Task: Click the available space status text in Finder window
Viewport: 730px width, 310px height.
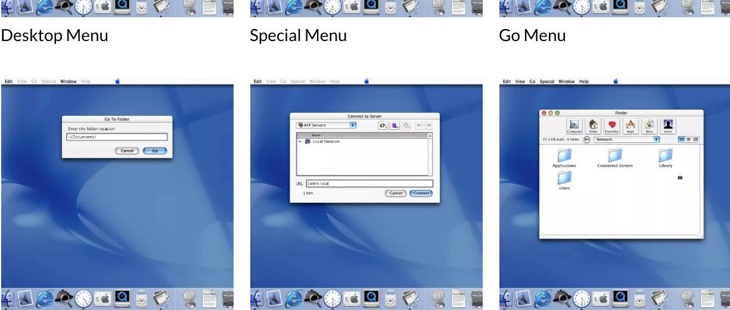Action: [560, 139]
